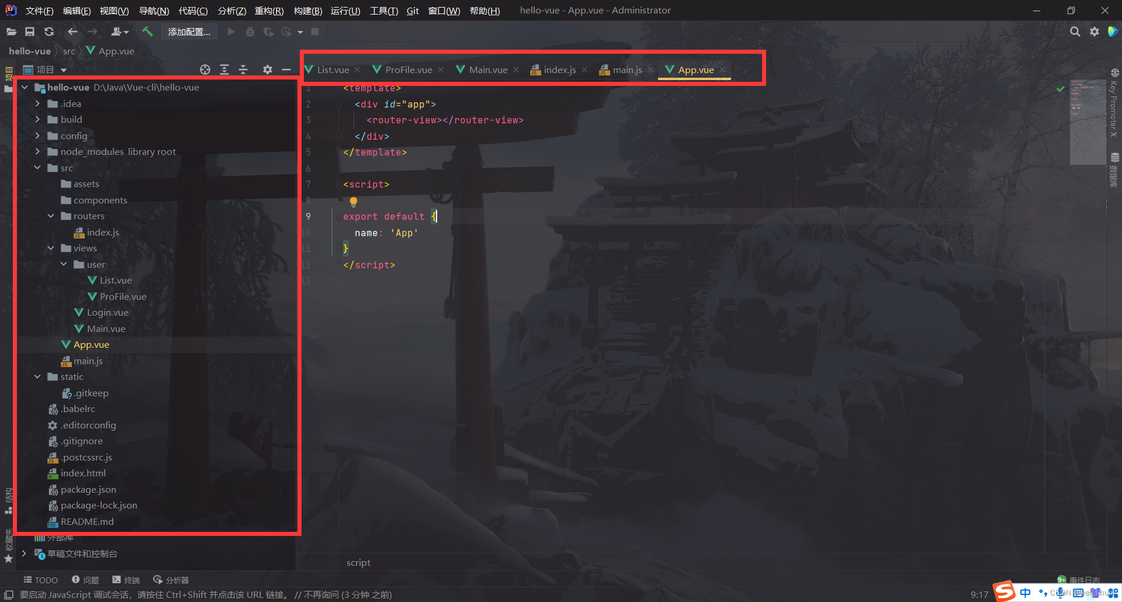This screenshot has width=1122, height=602.
Task: Click Expand All icon in project panel
Action: point(224,70)
